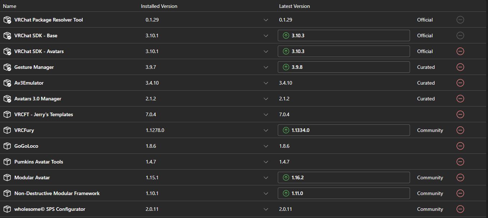Click package icon beside Pumkins Avatar Tools
Screen dimensions: 488x218
[7, 162]
